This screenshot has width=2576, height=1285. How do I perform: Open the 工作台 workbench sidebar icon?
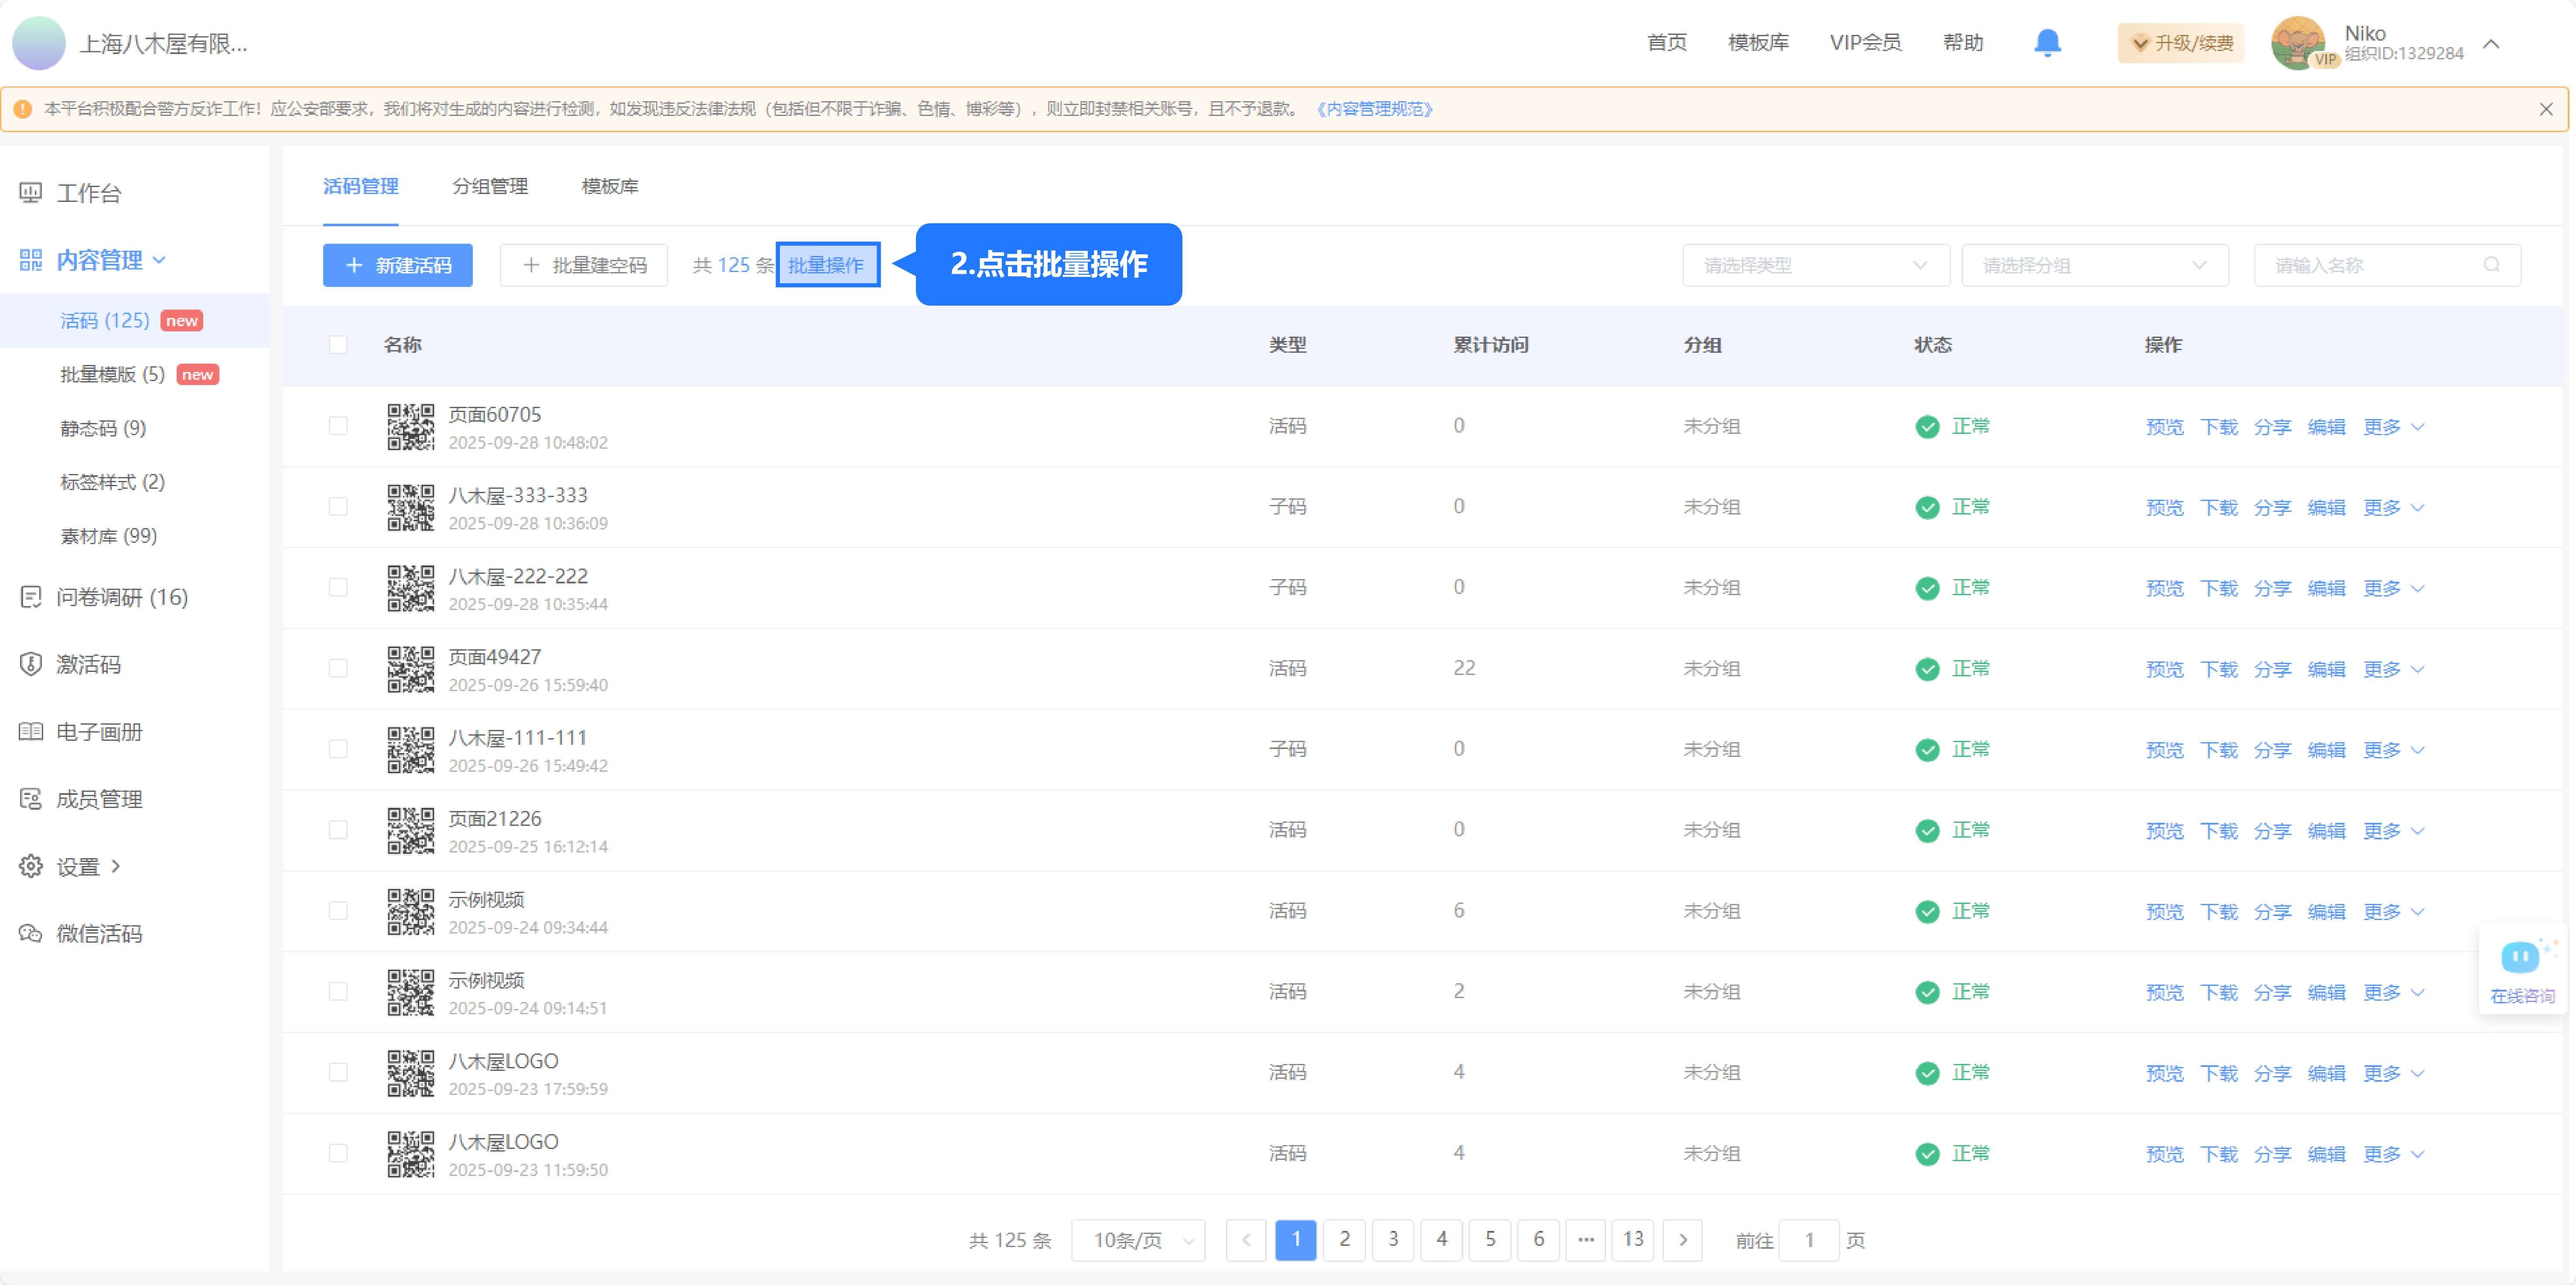coord(31,193)
